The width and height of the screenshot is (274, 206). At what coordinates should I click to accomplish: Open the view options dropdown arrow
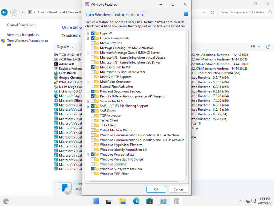coord(259,47)
